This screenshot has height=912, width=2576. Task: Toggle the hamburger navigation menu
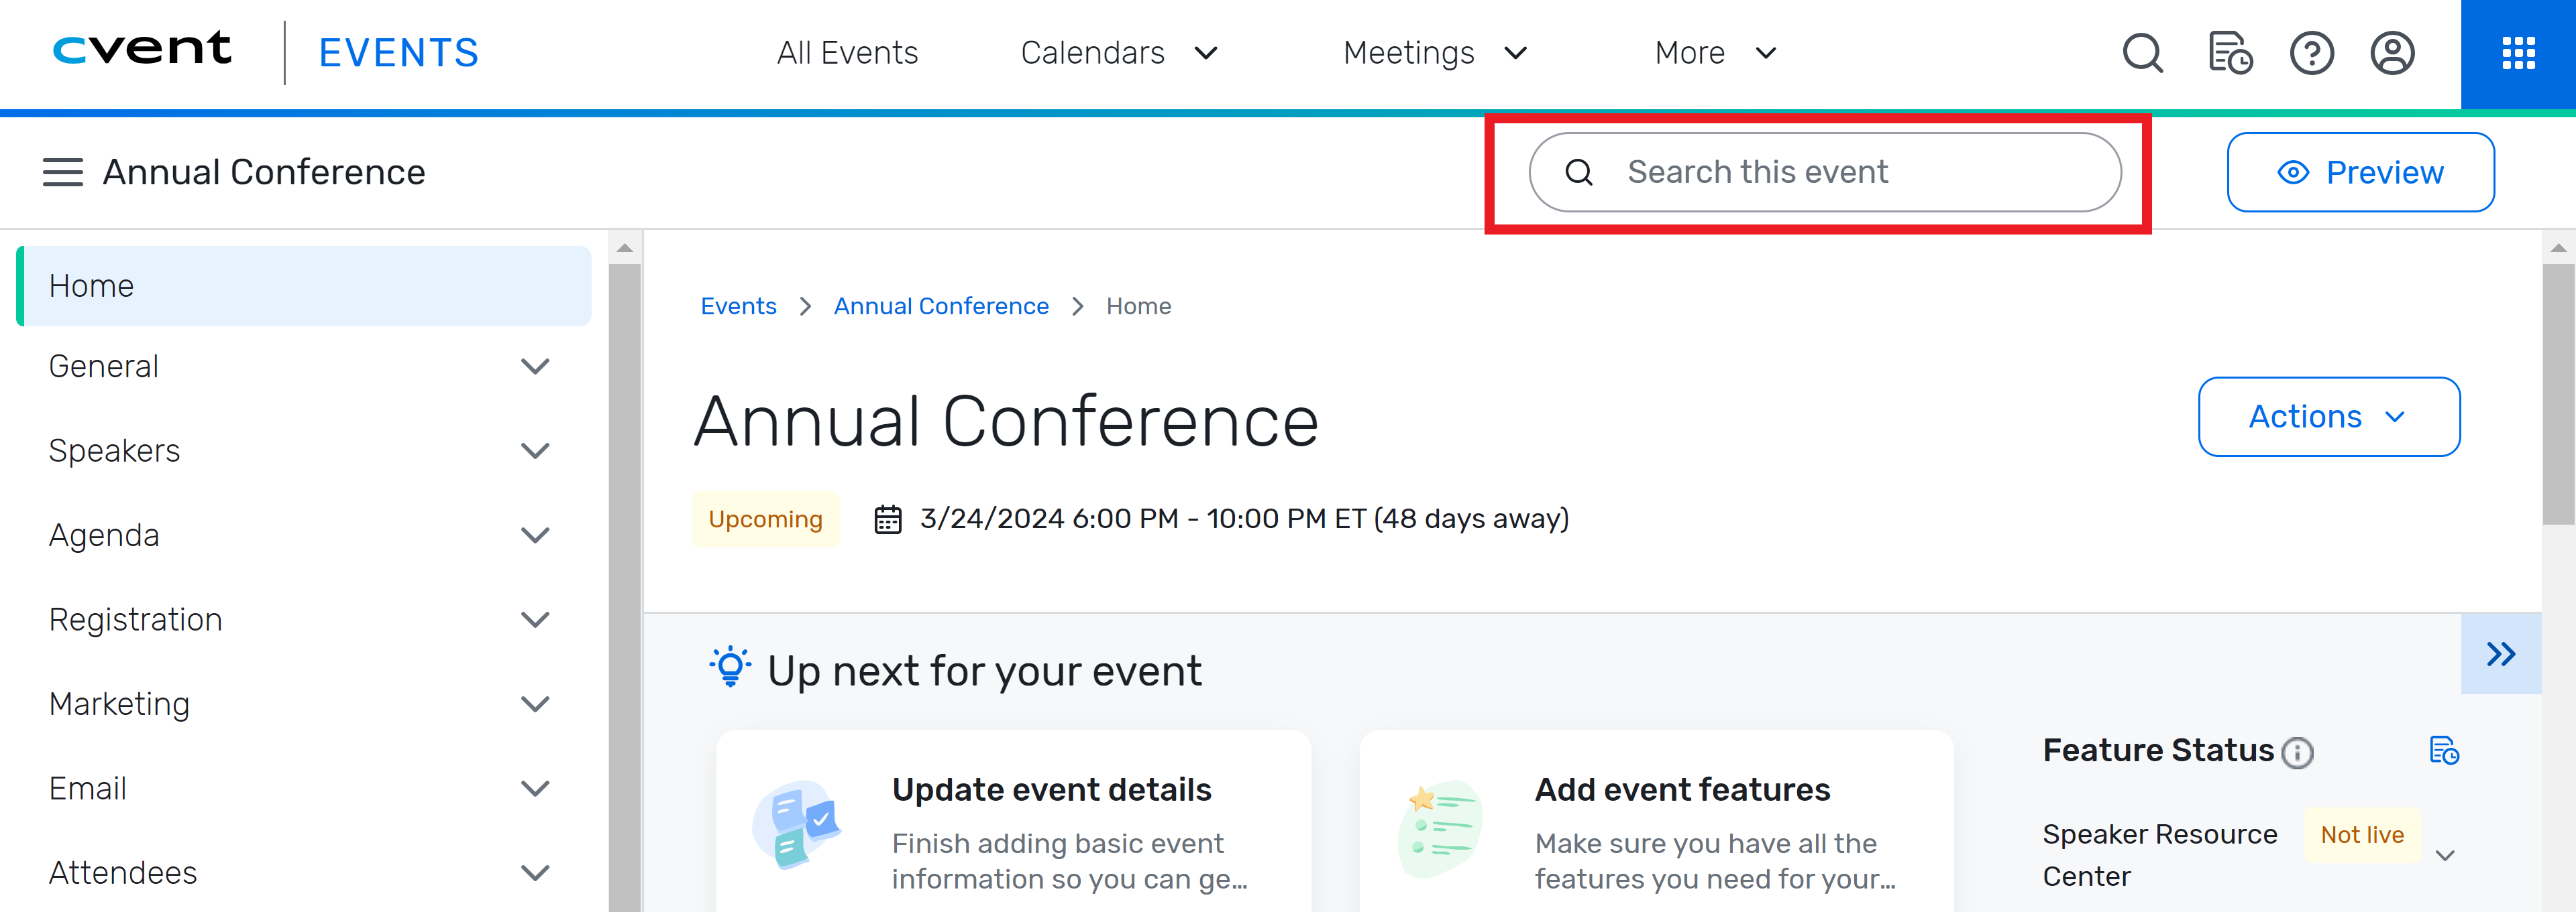[62, 172]
